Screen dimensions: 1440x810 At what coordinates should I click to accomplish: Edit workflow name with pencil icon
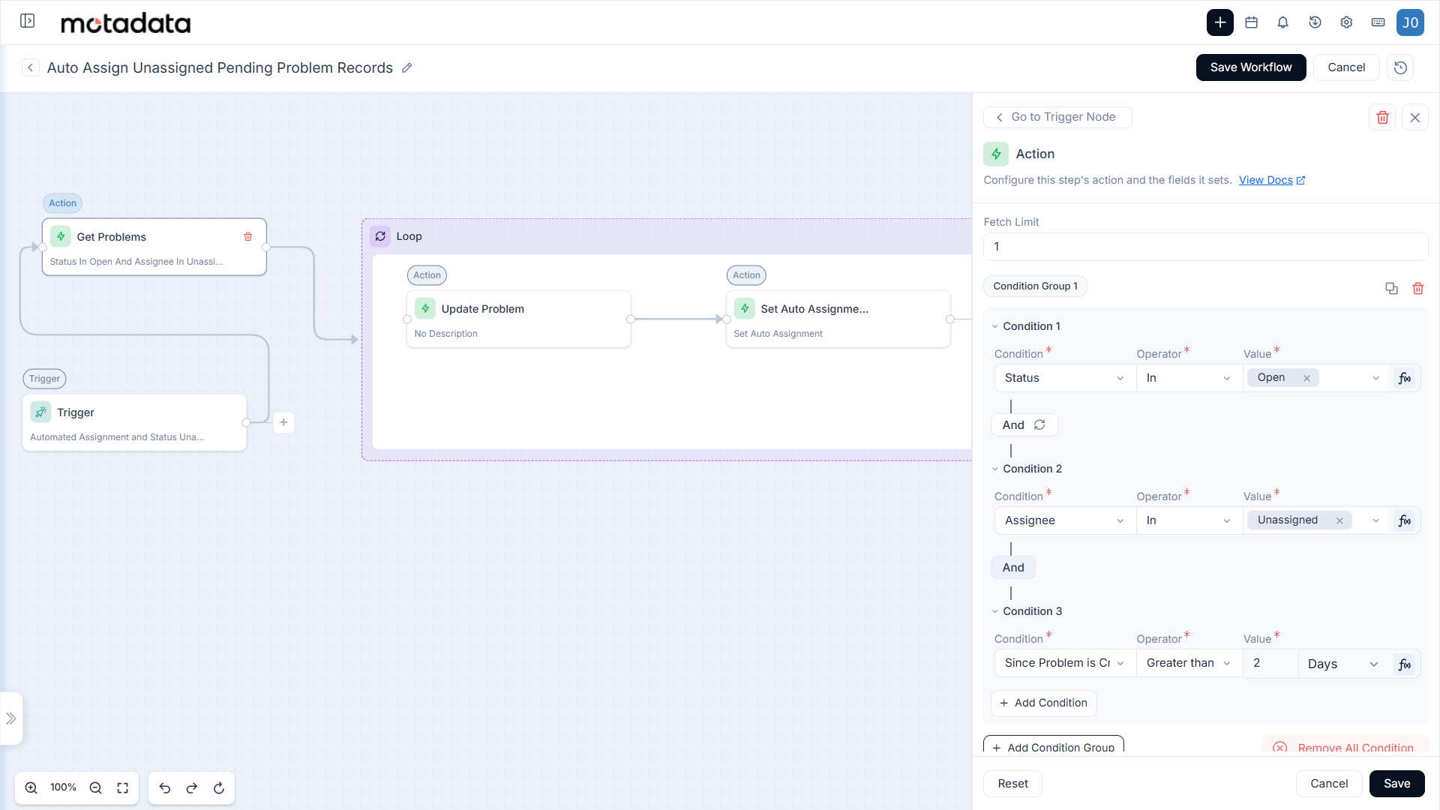406,67
